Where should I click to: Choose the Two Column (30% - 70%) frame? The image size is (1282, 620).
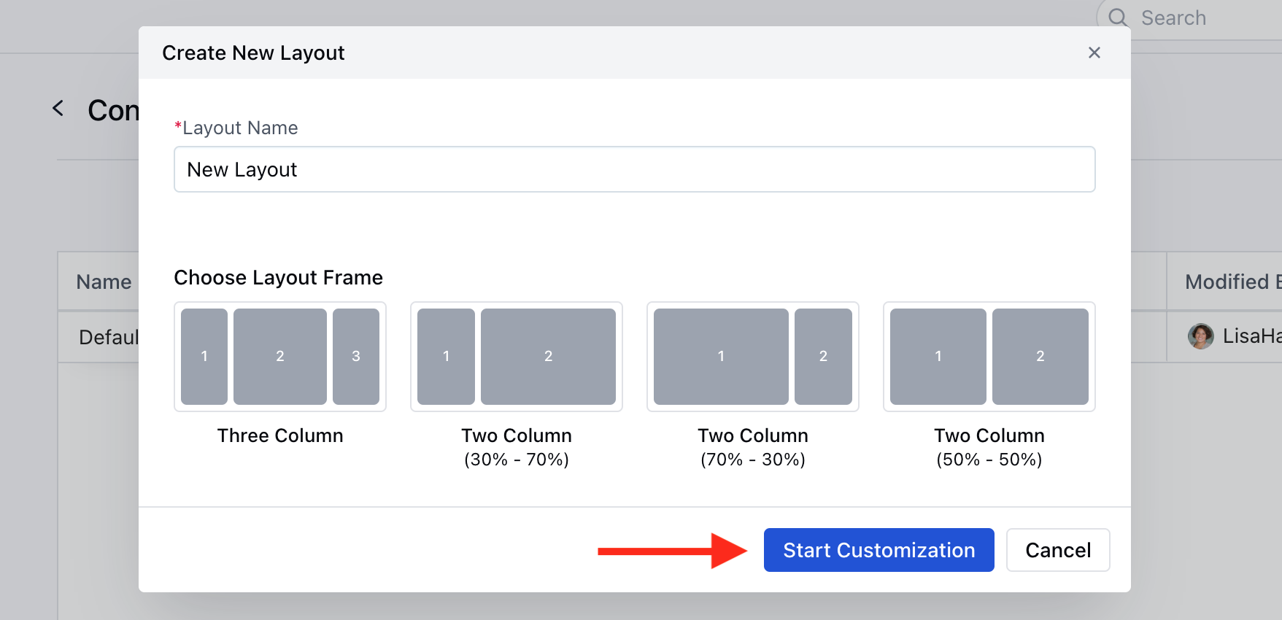pyautogui.click(x=517, y=357)
